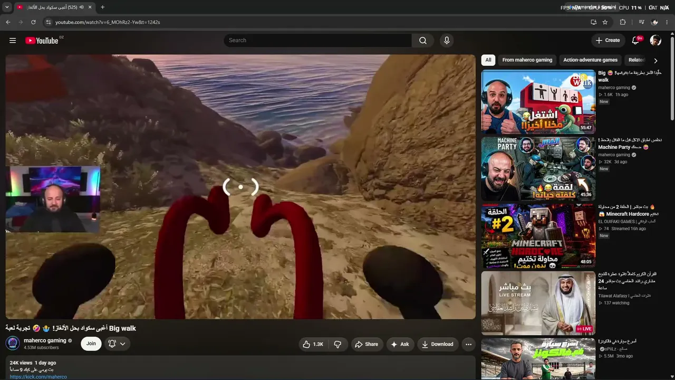Open the Big walk recommended video title
This screenshot has height=380, width=675.
coord(630,76)
